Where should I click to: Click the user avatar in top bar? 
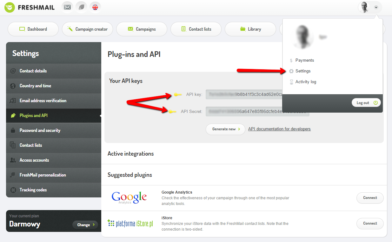pyautogui.click(x=364, y=7)
